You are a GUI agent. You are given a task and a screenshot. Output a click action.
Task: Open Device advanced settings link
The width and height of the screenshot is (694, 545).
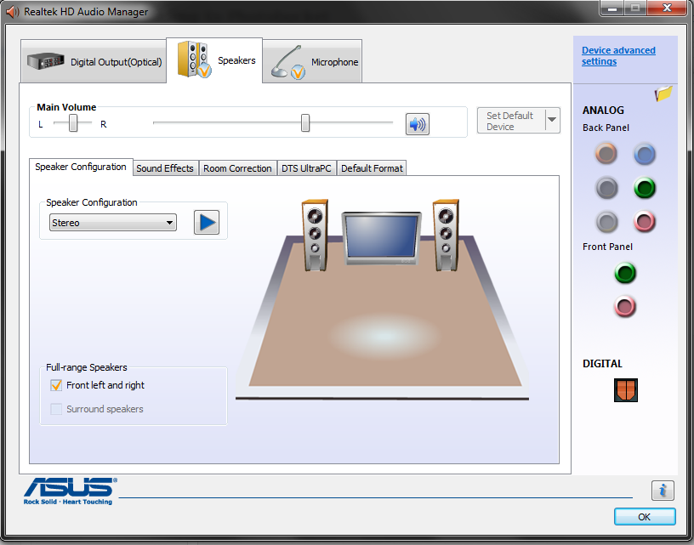pyautogui.click(x=618, y=56)
